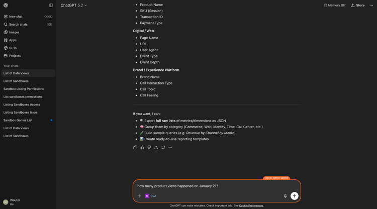Select the Listing Sandboxes Issue chat
The image size is (377, 209).
pos(28,113)
